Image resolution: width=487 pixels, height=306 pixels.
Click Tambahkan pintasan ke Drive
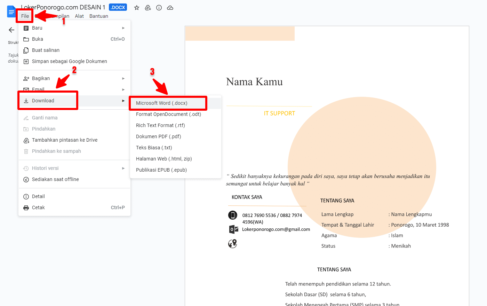click(74, 140)
